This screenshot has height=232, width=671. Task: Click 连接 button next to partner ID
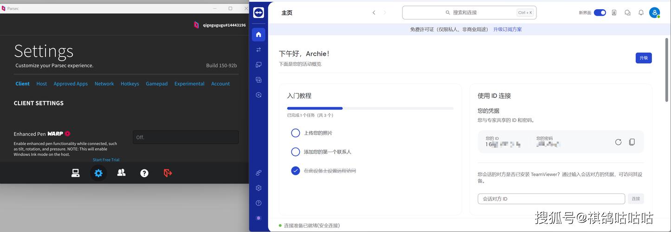tap(636, 199)
